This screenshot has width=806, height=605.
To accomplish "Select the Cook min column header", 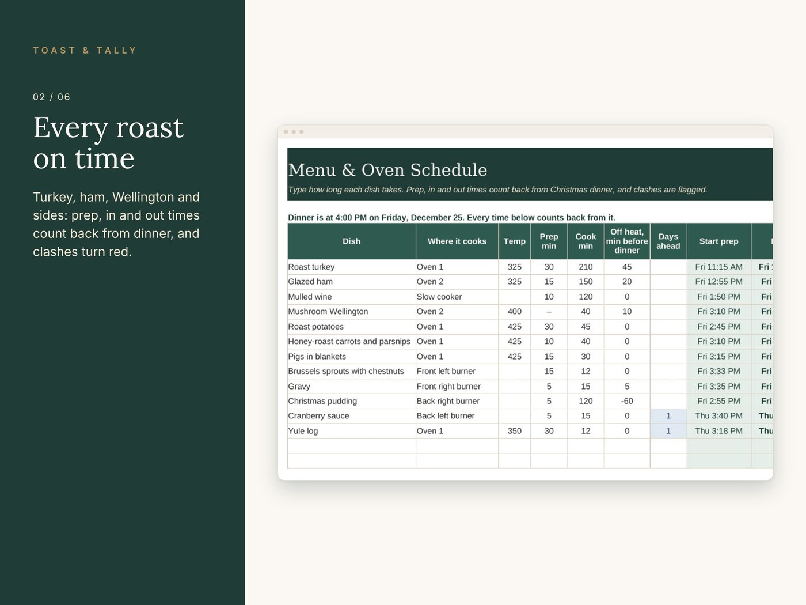I will point(586,241).
